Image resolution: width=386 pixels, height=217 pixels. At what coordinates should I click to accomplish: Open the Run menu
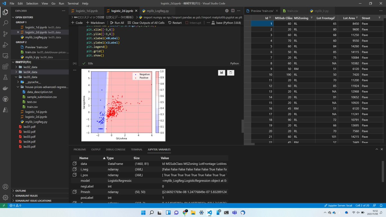61,3
